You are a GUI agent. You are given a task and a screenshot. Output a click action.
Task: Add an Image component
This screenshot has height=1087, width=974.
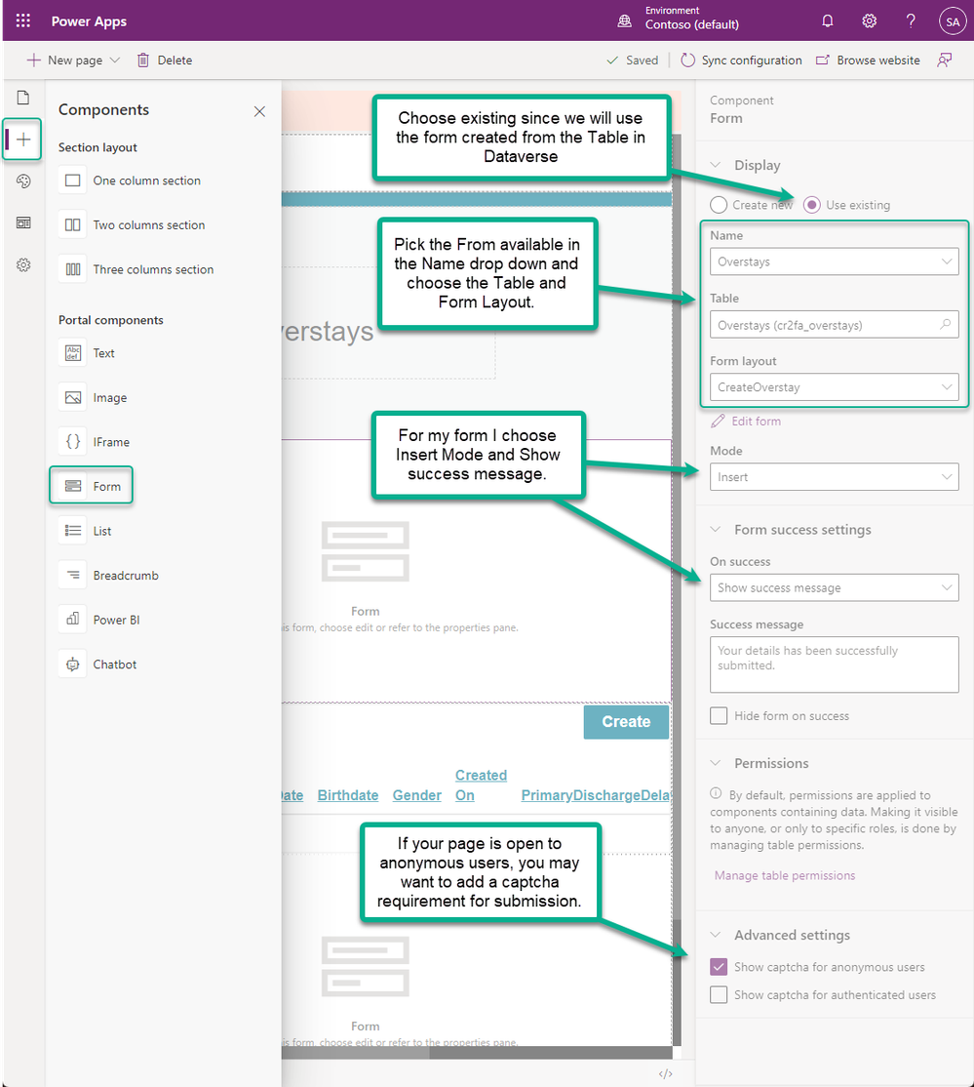click(x=93, y=397)
